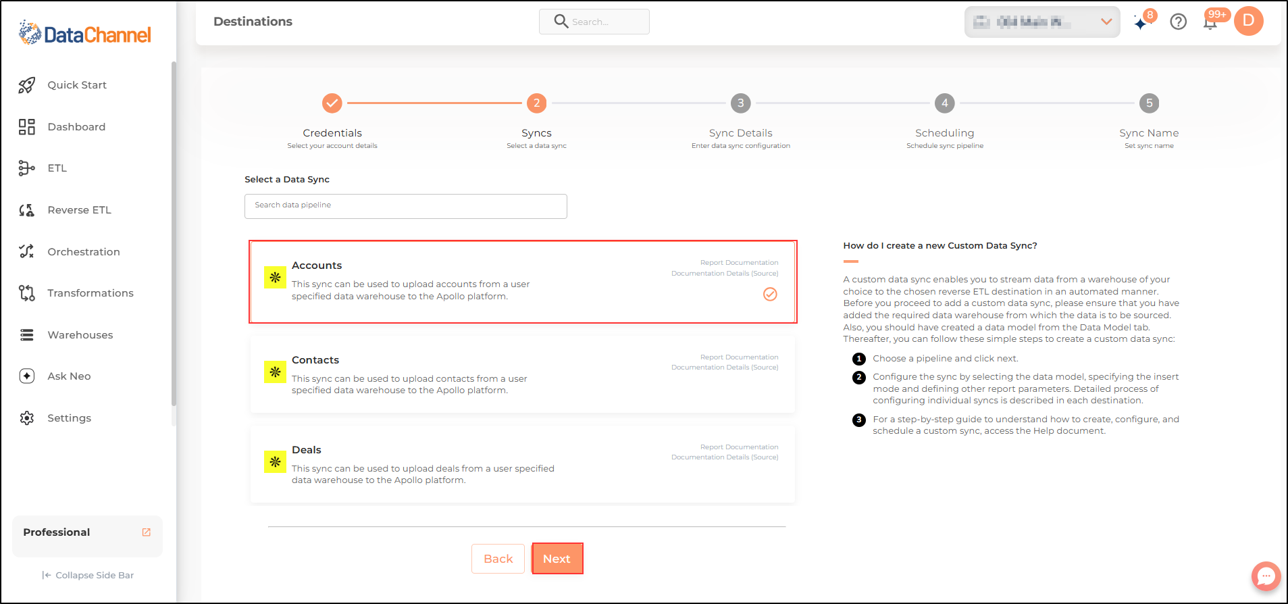This screenshot has height=604, width=1288.
Task: Open Settings menu item
Action: pyautogui.click(x=69, y=418)
